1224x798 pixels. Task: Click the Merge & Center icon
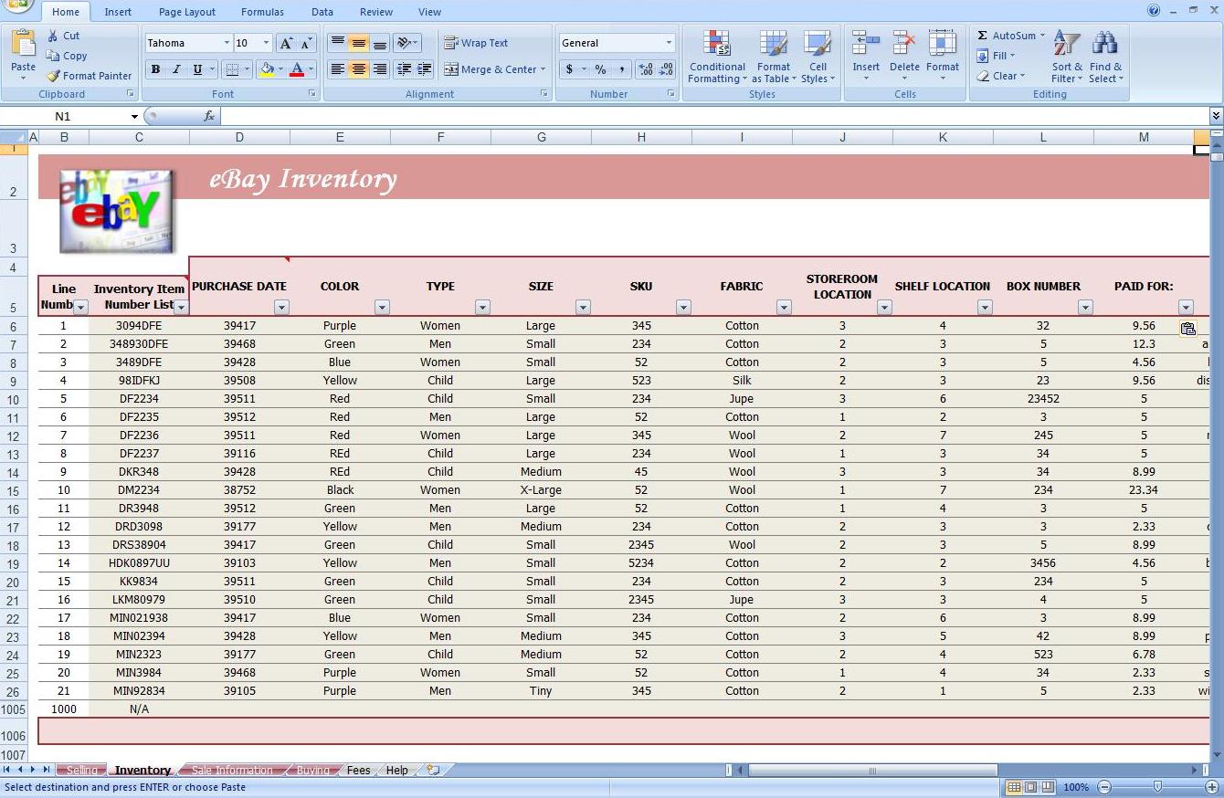451,68
